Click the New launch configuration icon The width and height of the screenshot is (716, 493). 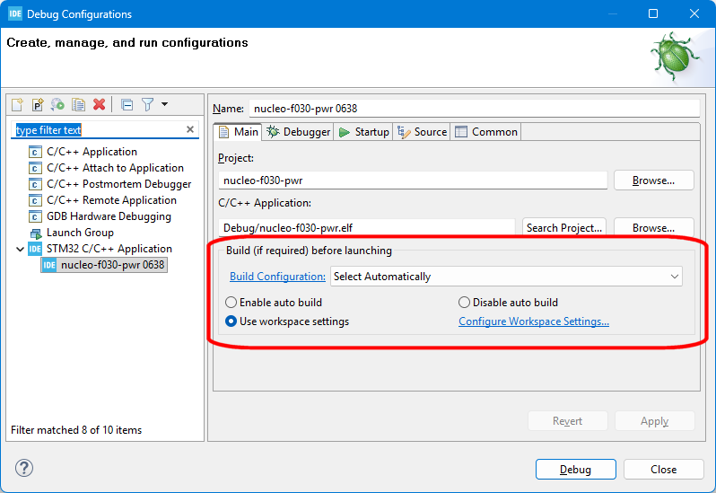[17, 105]
